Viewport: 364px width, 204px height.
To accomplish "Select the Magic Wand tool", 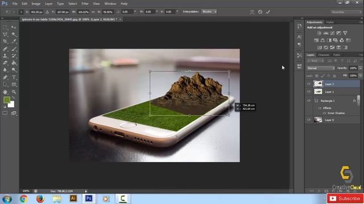I will [x=14, y=35].
